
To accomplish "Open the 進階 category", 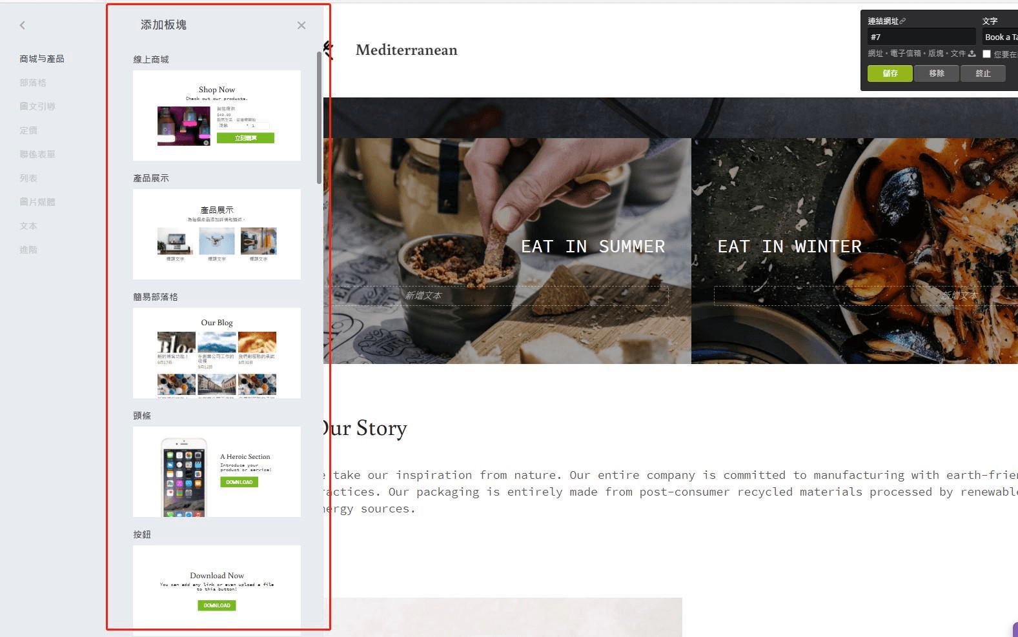I will tap(28, 250).
